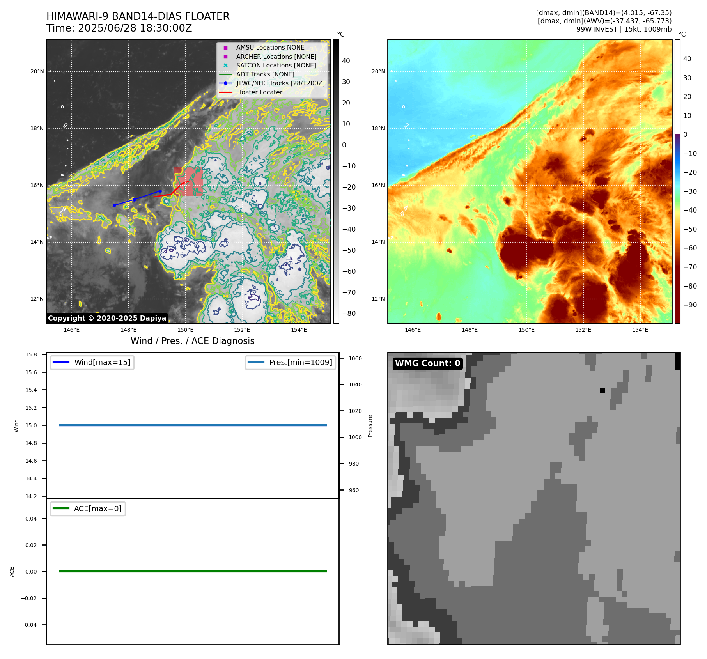This screenshot has height=659, width=707.
Task: Click the ACE y-axis label
Action: (12, 572)
